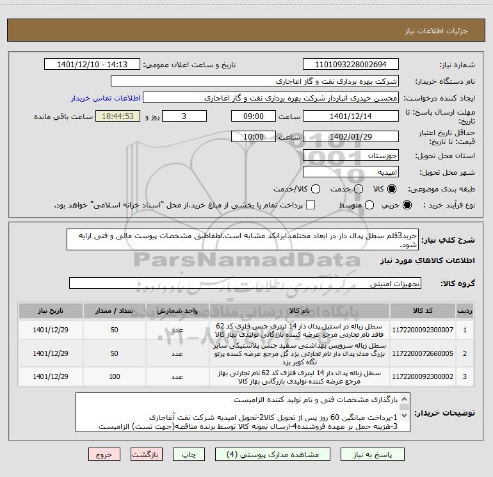Click the امیدیه city field
493x477 pixels.
tap(351, 172)
